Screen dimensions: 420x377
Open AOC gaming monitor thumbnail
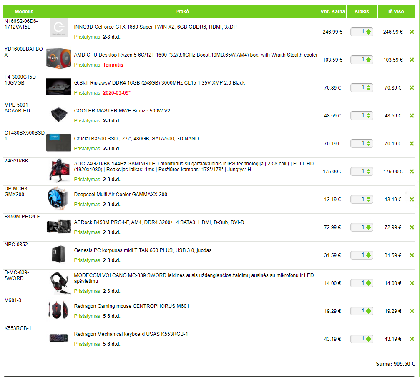pos(59,171)
